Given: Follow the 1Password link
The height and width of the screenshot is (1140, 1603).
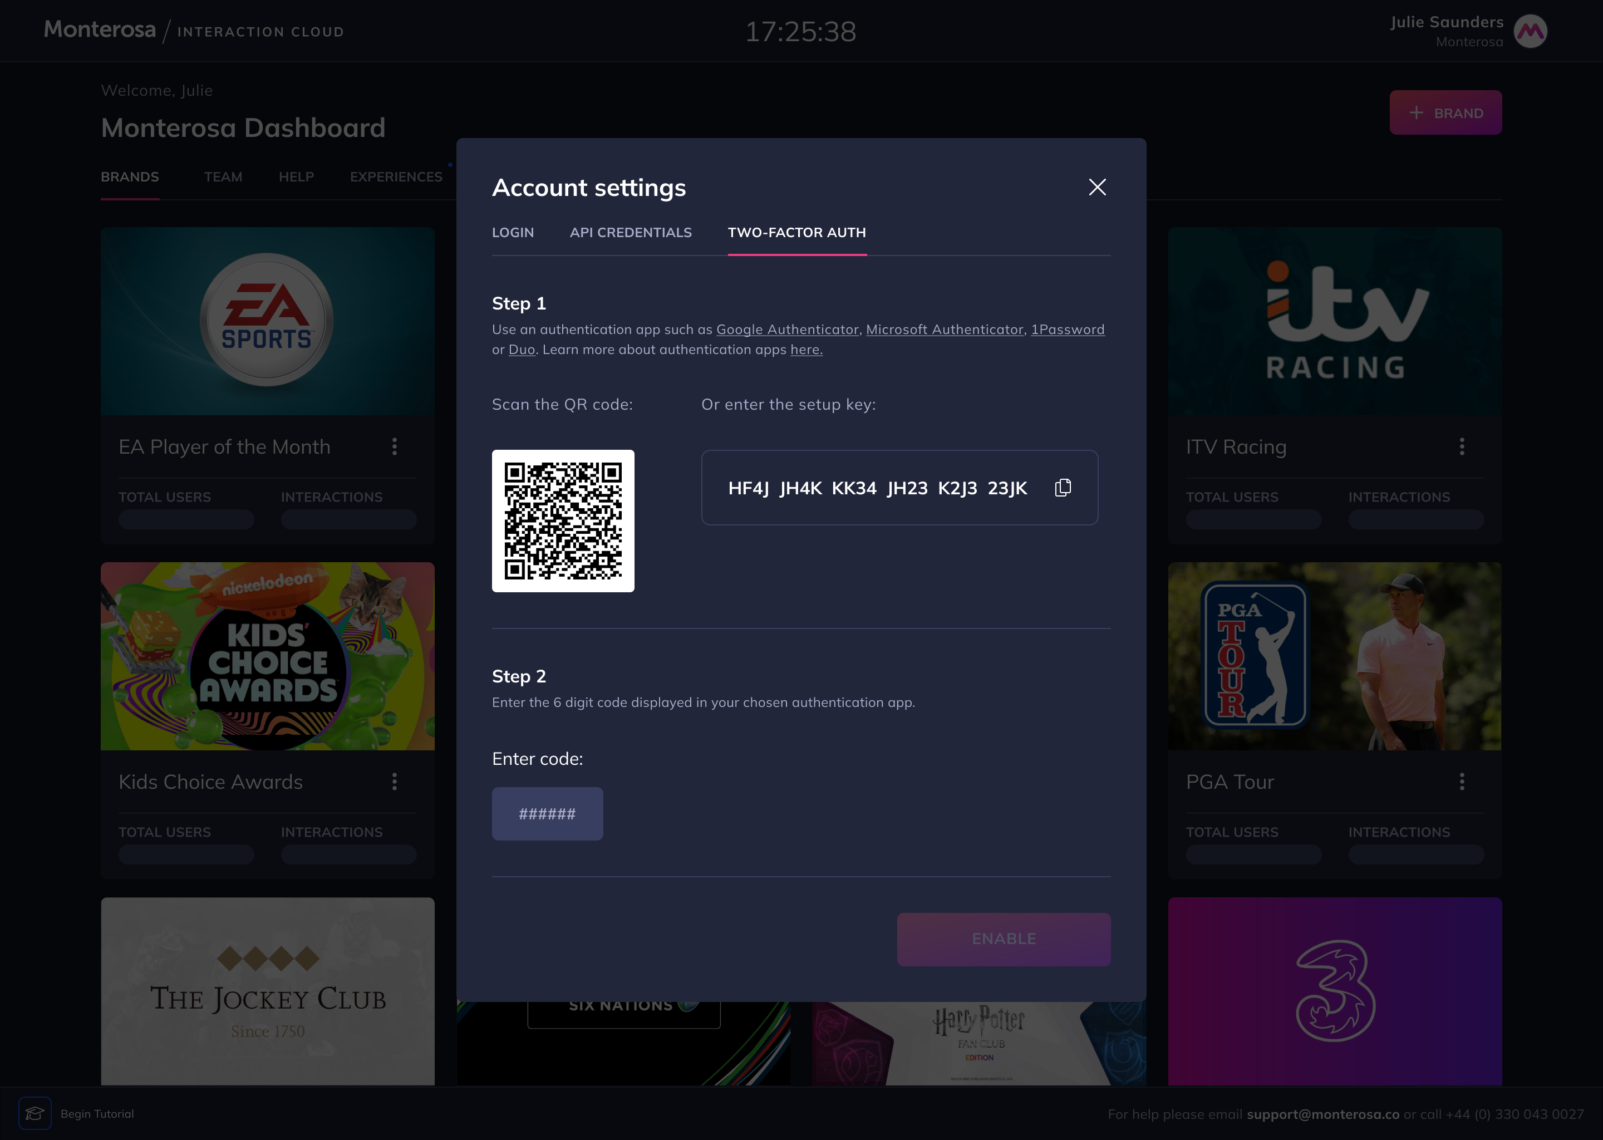Looking at the screenshot, I should coord(1068,329).
